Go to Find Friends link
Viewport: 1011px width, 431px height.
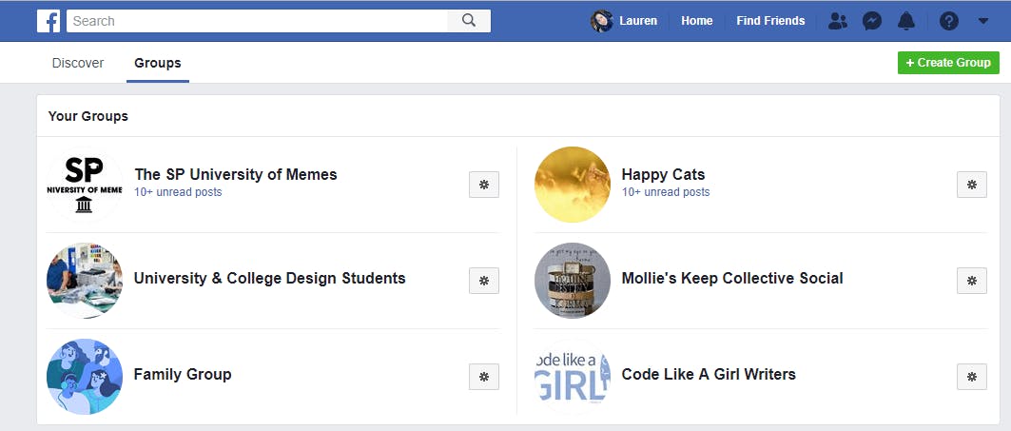coord(770,21)
